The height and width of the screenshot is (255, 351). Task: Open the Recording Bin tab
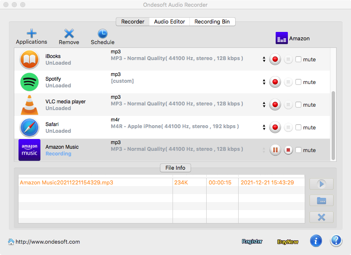pos(212,22)
